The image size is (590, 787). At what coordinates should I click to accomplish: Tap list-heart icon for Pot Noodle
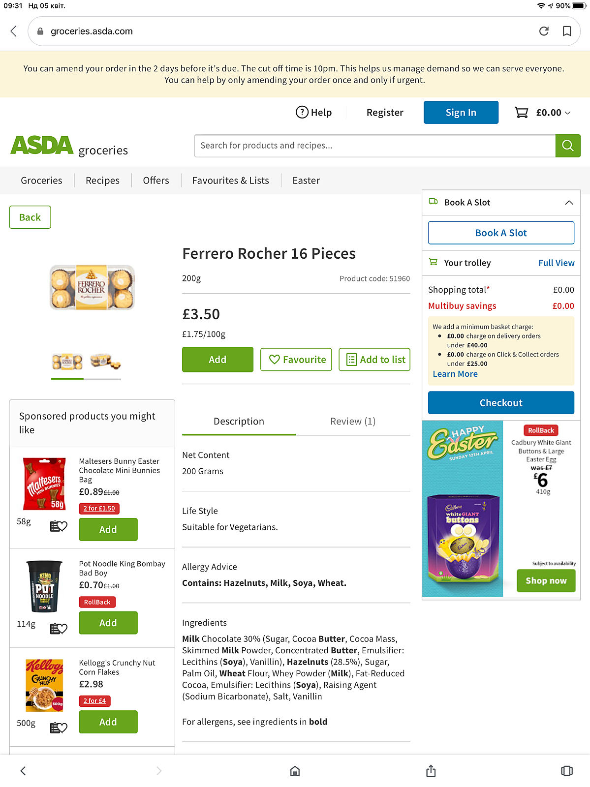point(59,628)
